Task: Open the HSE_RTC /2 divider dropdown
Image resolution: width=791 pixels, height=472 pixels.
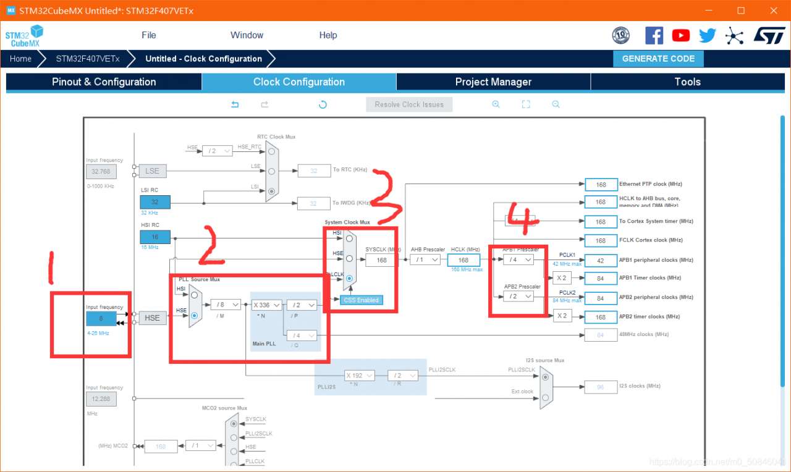Action: coord(217,151)
